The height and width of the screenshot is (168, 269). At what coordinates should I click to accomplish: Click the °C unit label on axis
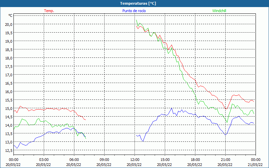10,15
